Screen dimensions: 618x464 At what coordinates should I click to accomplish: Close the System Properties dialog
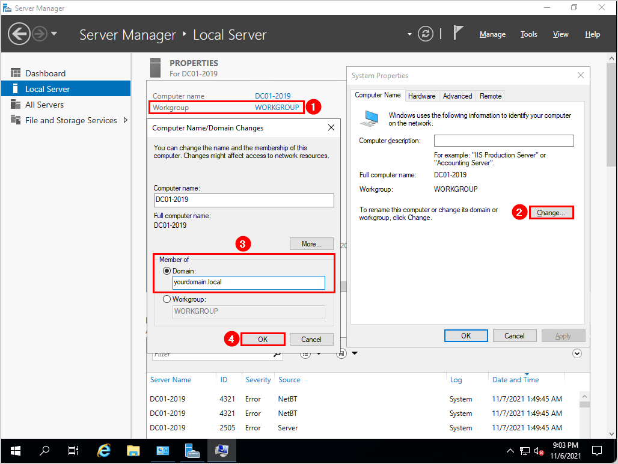point(581,75)
